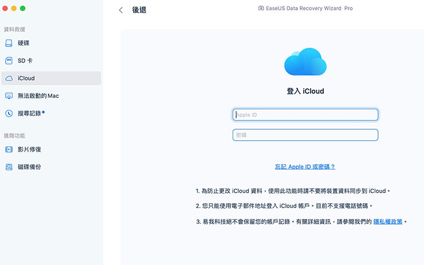This screenshot has height=265, width=424.
Task: Focus the Apple ID input field
Action: pos(305,115)
